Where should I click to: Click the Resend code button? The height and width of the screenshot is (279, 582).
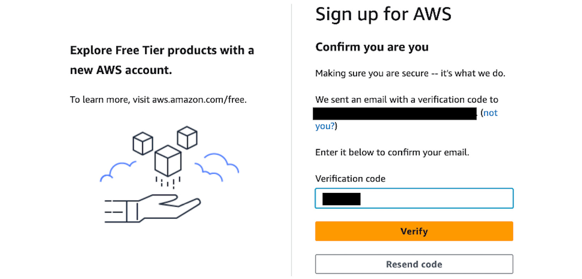pyautogui.click(x=414, y=264)
